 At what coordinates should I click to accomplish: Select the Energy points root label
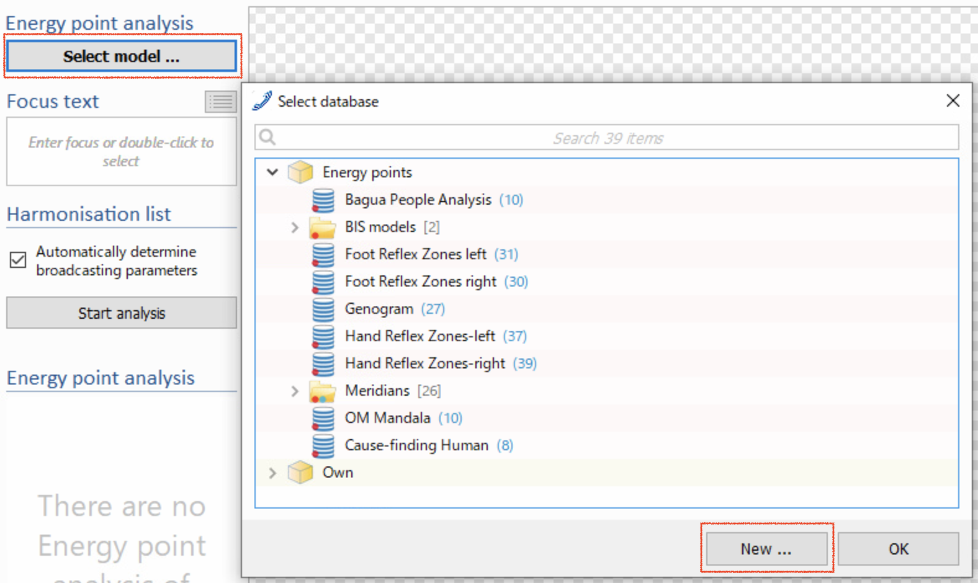[367, 172]
